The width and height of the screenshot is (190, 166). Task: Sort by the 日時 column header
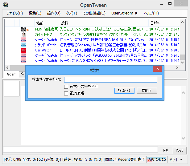(x=164, y=23)
